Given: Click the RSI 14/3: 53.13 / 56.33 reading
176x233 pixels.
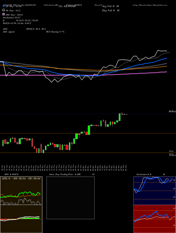Looking at the screenshot, I should (x=20, y=20).
